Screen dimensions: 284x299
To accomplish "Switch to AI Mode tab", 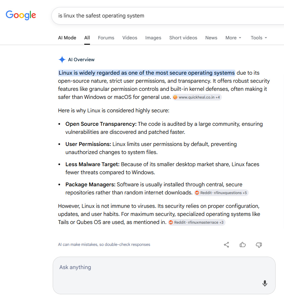I will 67,38.
